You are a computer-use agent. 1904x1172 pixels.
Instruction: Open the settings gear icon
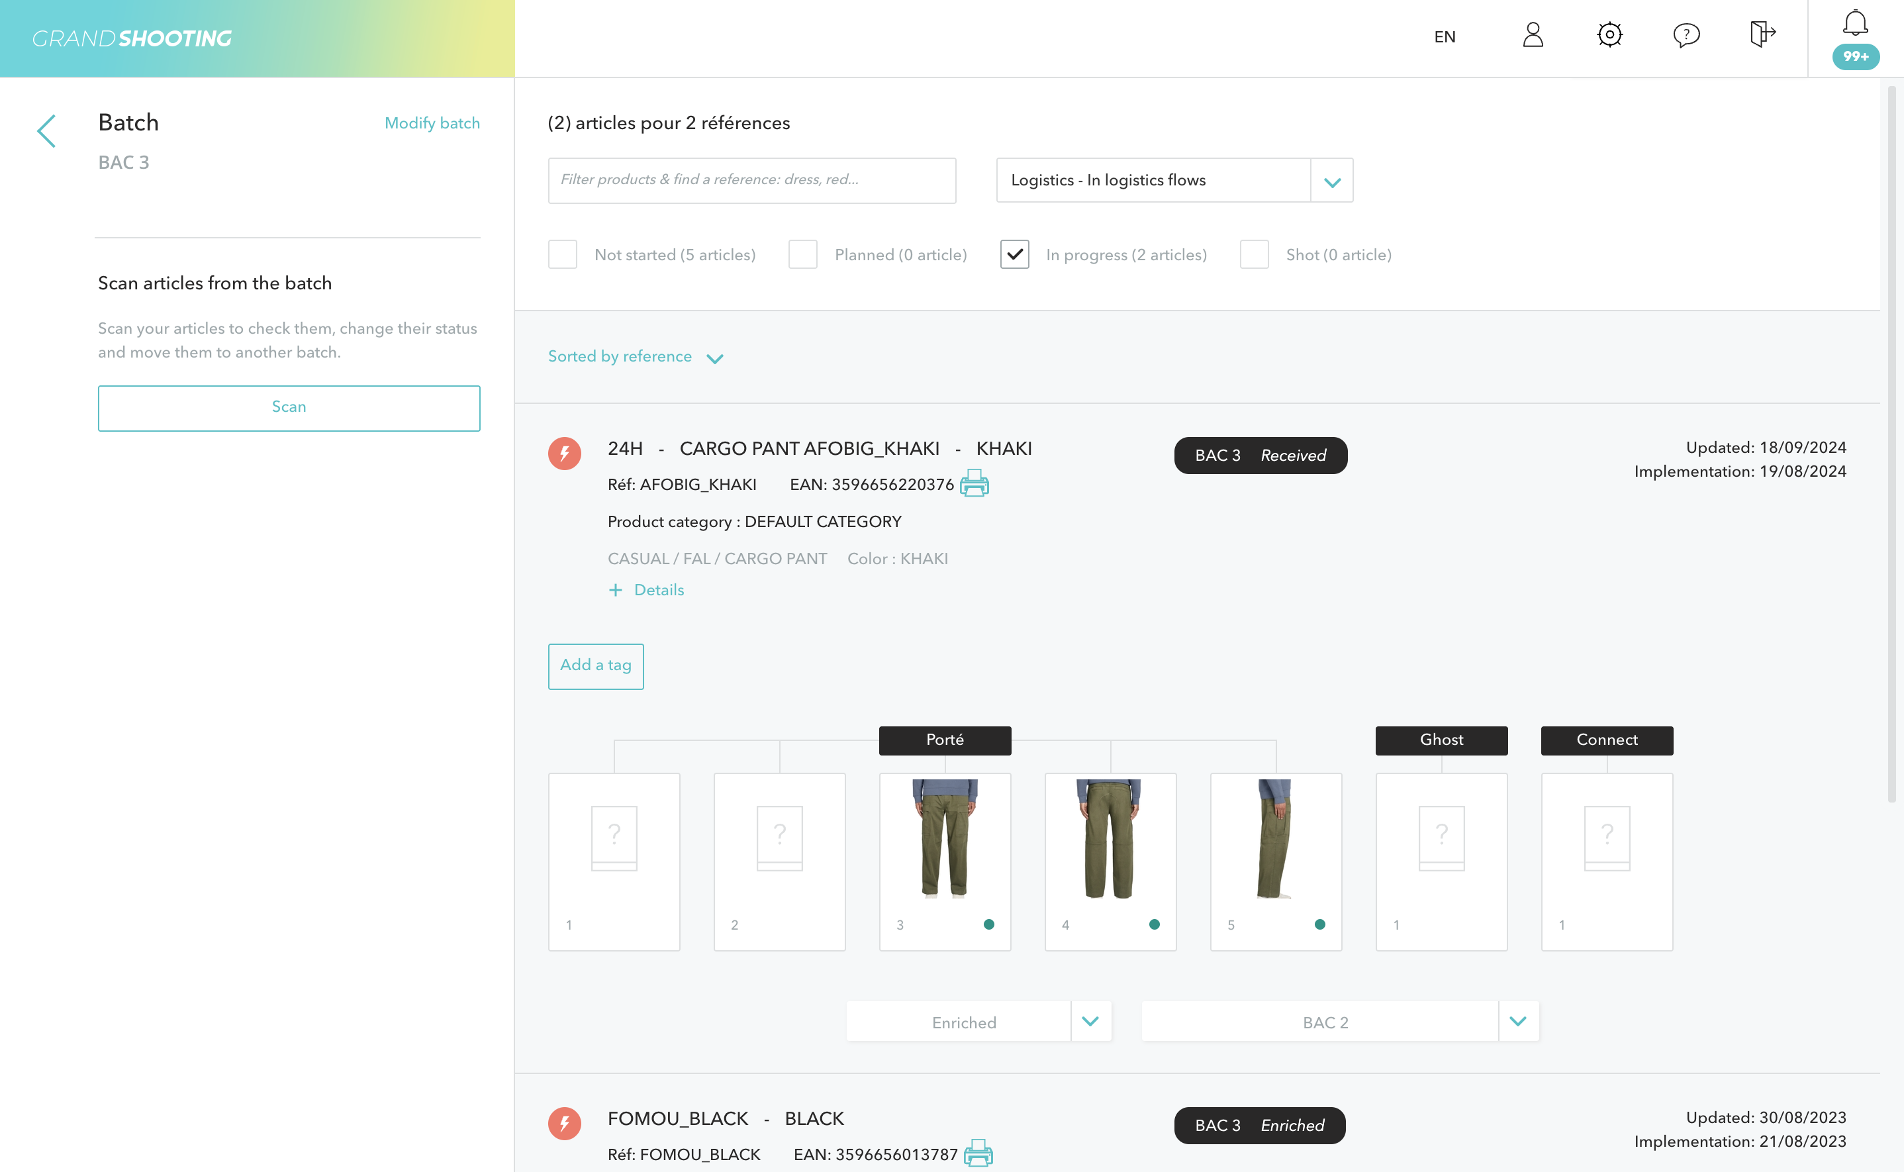coord(1609,35)
